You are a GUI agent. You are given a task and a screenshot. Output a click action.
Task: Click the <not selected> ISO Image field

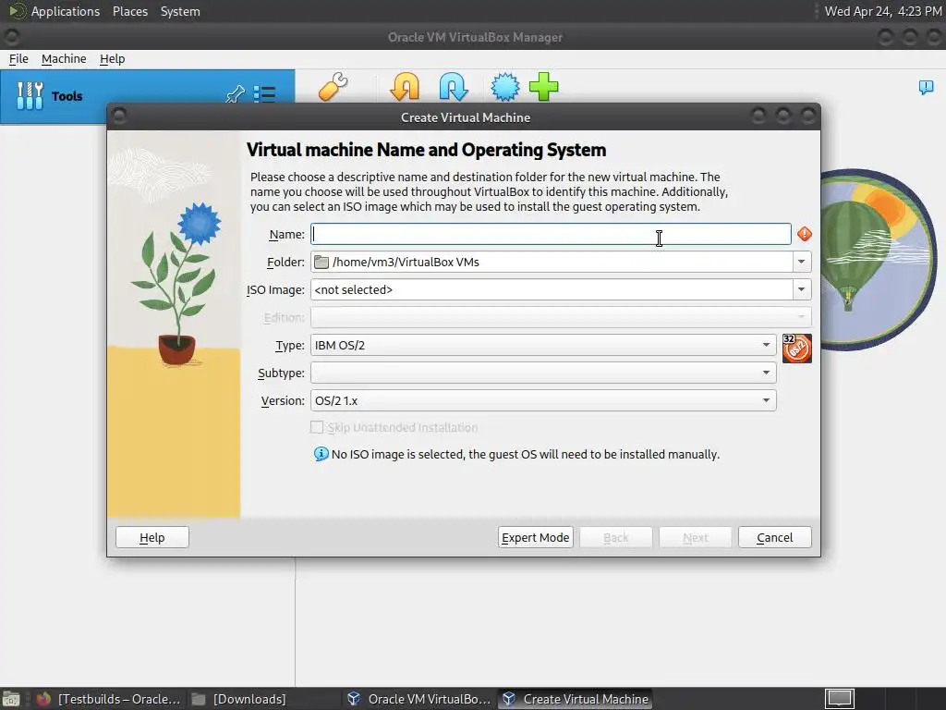552,289
